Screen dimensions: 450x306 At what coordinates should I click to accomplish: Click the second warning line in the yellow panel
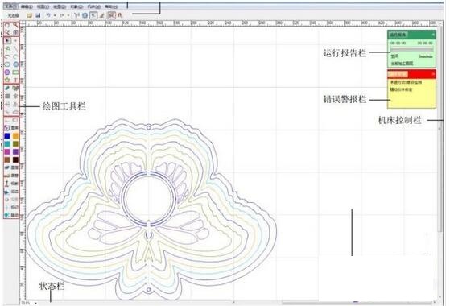tap(401, 89)
